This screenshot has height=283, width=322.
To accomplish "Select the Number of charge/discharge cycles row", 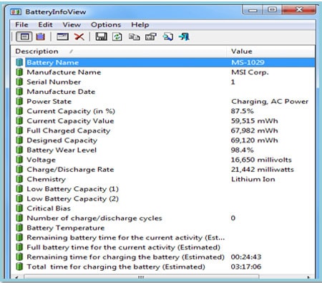I will coord(163,218).
